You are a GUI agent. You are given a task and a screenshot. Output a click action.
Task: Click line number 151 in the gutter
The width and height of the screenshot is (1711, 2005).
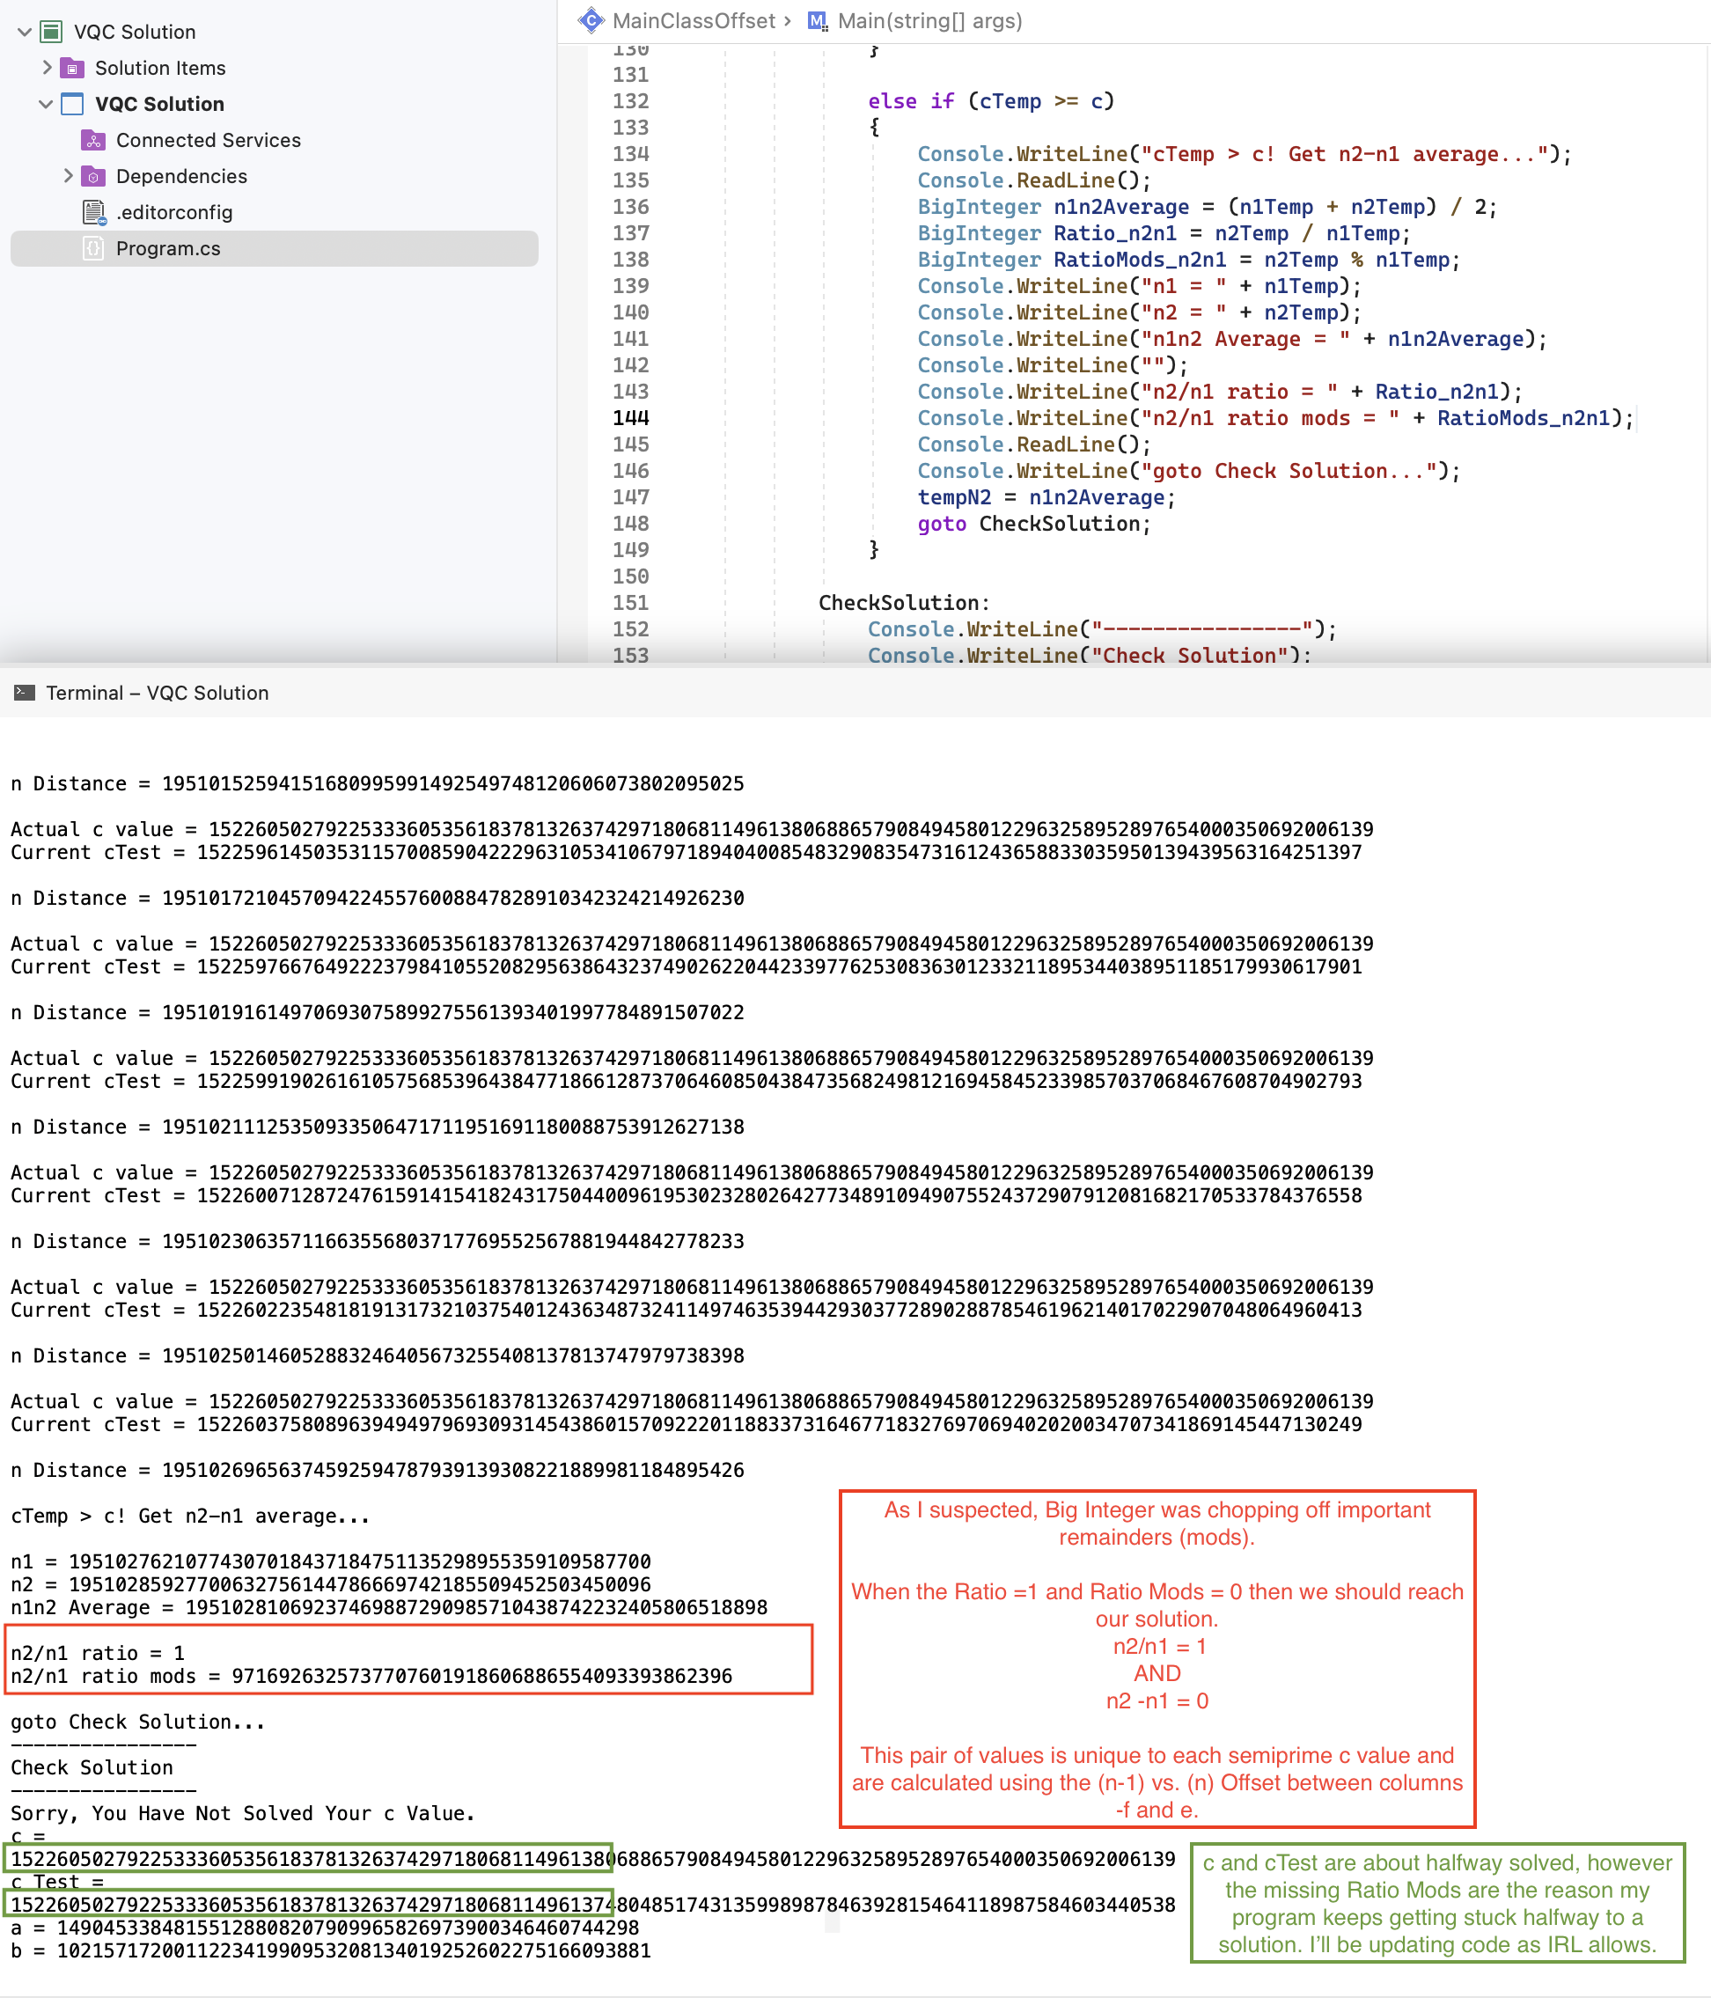coord(631,603)
